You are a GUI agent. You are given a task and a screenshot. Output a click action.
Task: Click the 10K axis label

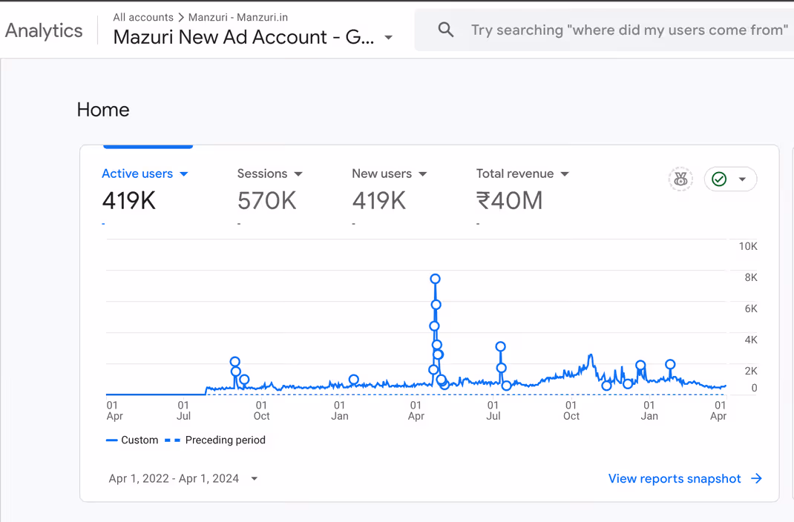(x=748, y=246)
